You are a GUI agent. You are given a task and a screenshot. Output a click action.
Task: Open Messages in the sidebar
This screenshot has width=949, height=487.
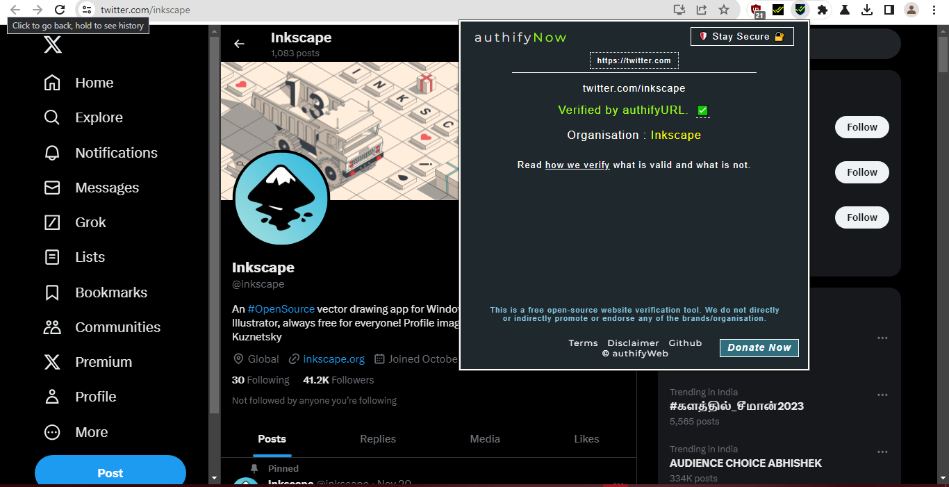(x=91, y=188)
